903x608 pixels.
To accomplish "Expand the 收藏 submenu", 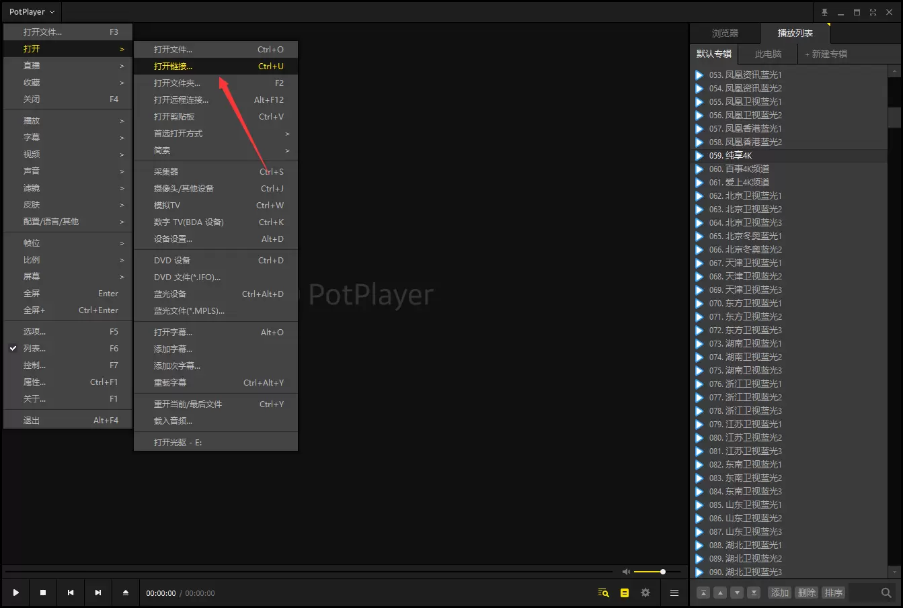I will [x=68, y=83].
